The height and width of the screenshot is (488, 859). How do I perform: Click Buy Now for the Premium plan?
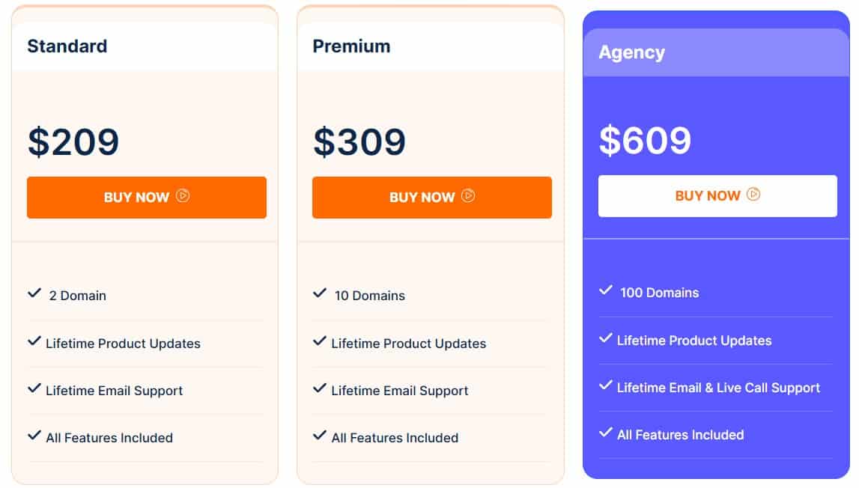coord(431,197)
